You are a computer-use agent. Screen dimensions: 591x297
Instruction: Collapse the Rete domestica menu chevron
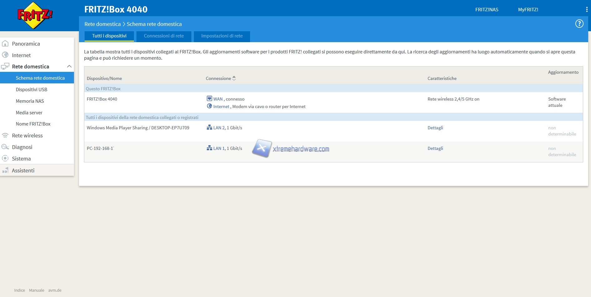(69, 67)
